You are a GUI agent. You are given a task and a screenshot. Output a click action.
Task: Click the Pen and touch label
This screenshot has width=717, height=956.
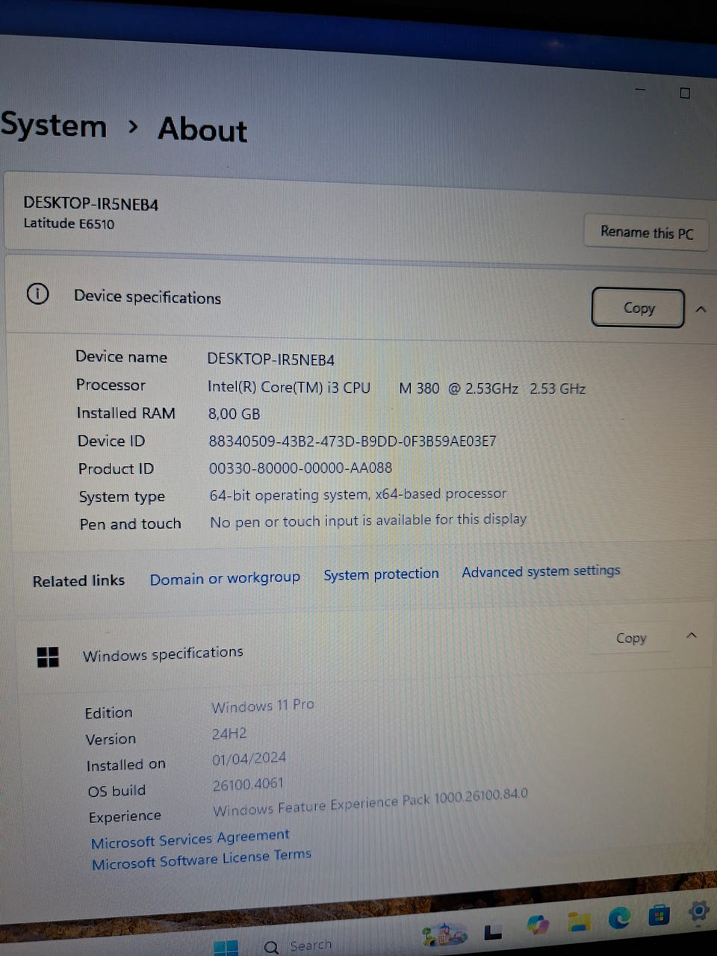130,524
